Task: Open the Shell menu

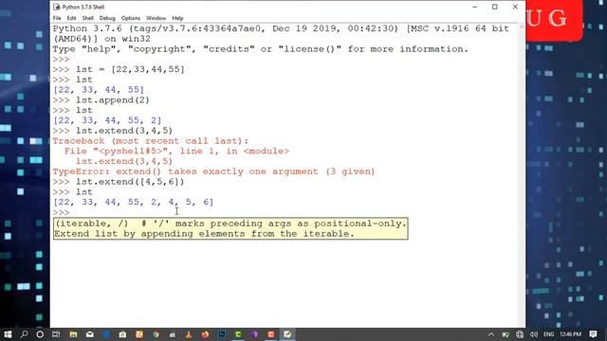Action: point(88,18)
